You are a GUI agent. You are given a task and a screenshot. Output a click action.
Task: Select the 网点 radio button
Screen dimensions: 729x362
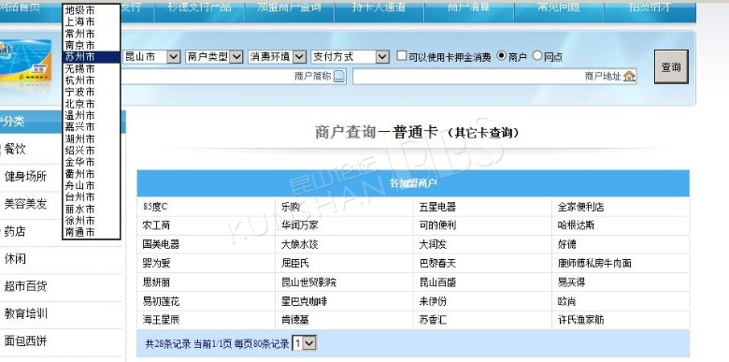click(x=537, y=56)
